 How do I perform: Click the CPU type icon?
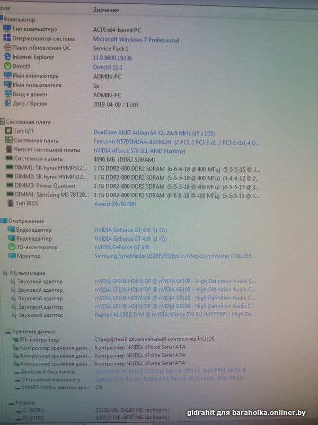point(9,131)
